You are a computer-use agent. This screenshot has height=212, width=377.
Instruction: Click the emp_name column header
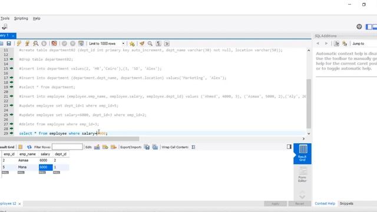click(x=28, y=154)
